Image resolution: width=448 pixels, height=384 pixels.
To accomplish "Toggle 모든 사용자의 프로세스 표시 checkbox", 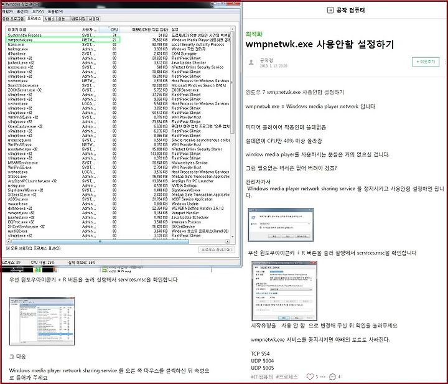I will [x=8, y=248].
